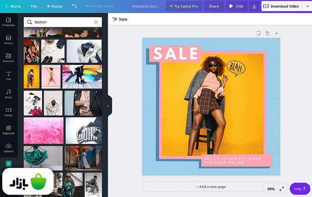Click Add a new page
Screen dimensions: 312x197
(x=211, y=187)
